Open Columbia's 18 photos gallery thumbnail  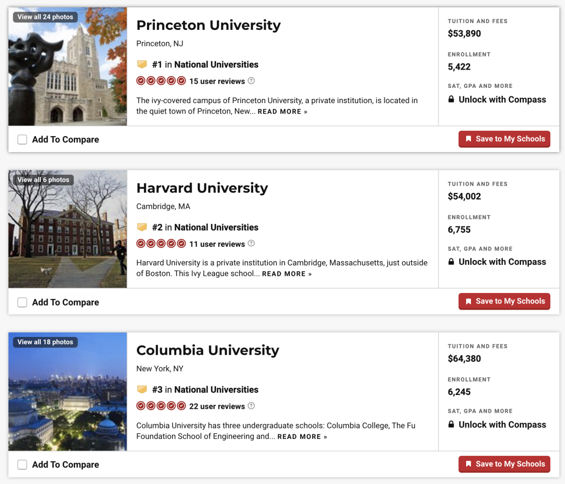(46, 342)
